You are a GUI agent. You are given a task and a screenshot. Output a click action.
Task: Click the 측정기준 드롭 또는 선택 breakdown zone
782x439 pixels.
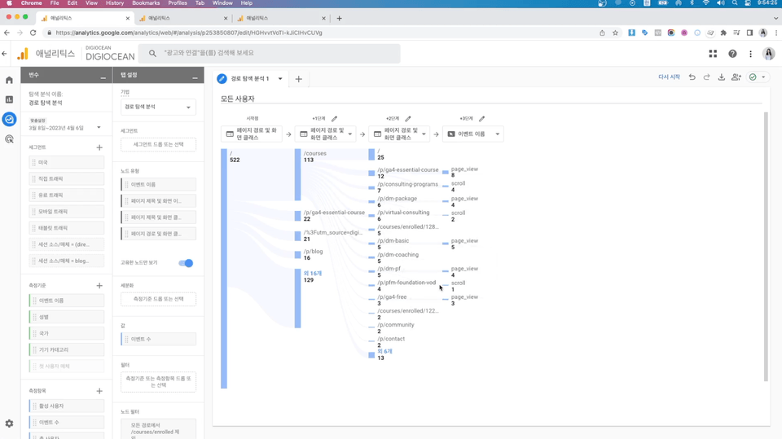click(158, 300)
